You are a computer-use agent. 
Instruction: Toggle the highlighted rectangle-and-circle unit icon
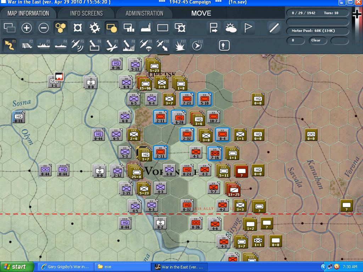pyautogui.click(x=112, y=28)
